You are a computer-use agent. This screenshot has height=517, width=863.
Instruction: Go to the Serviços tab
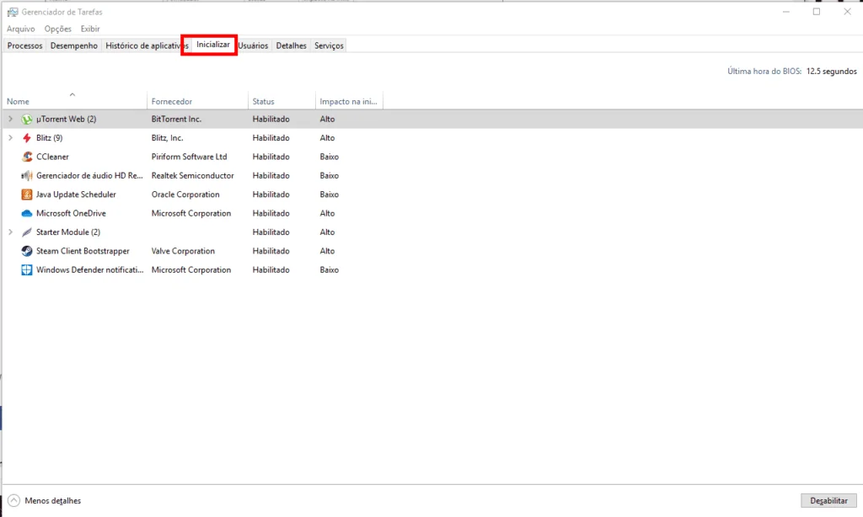[x=329, y=45]
